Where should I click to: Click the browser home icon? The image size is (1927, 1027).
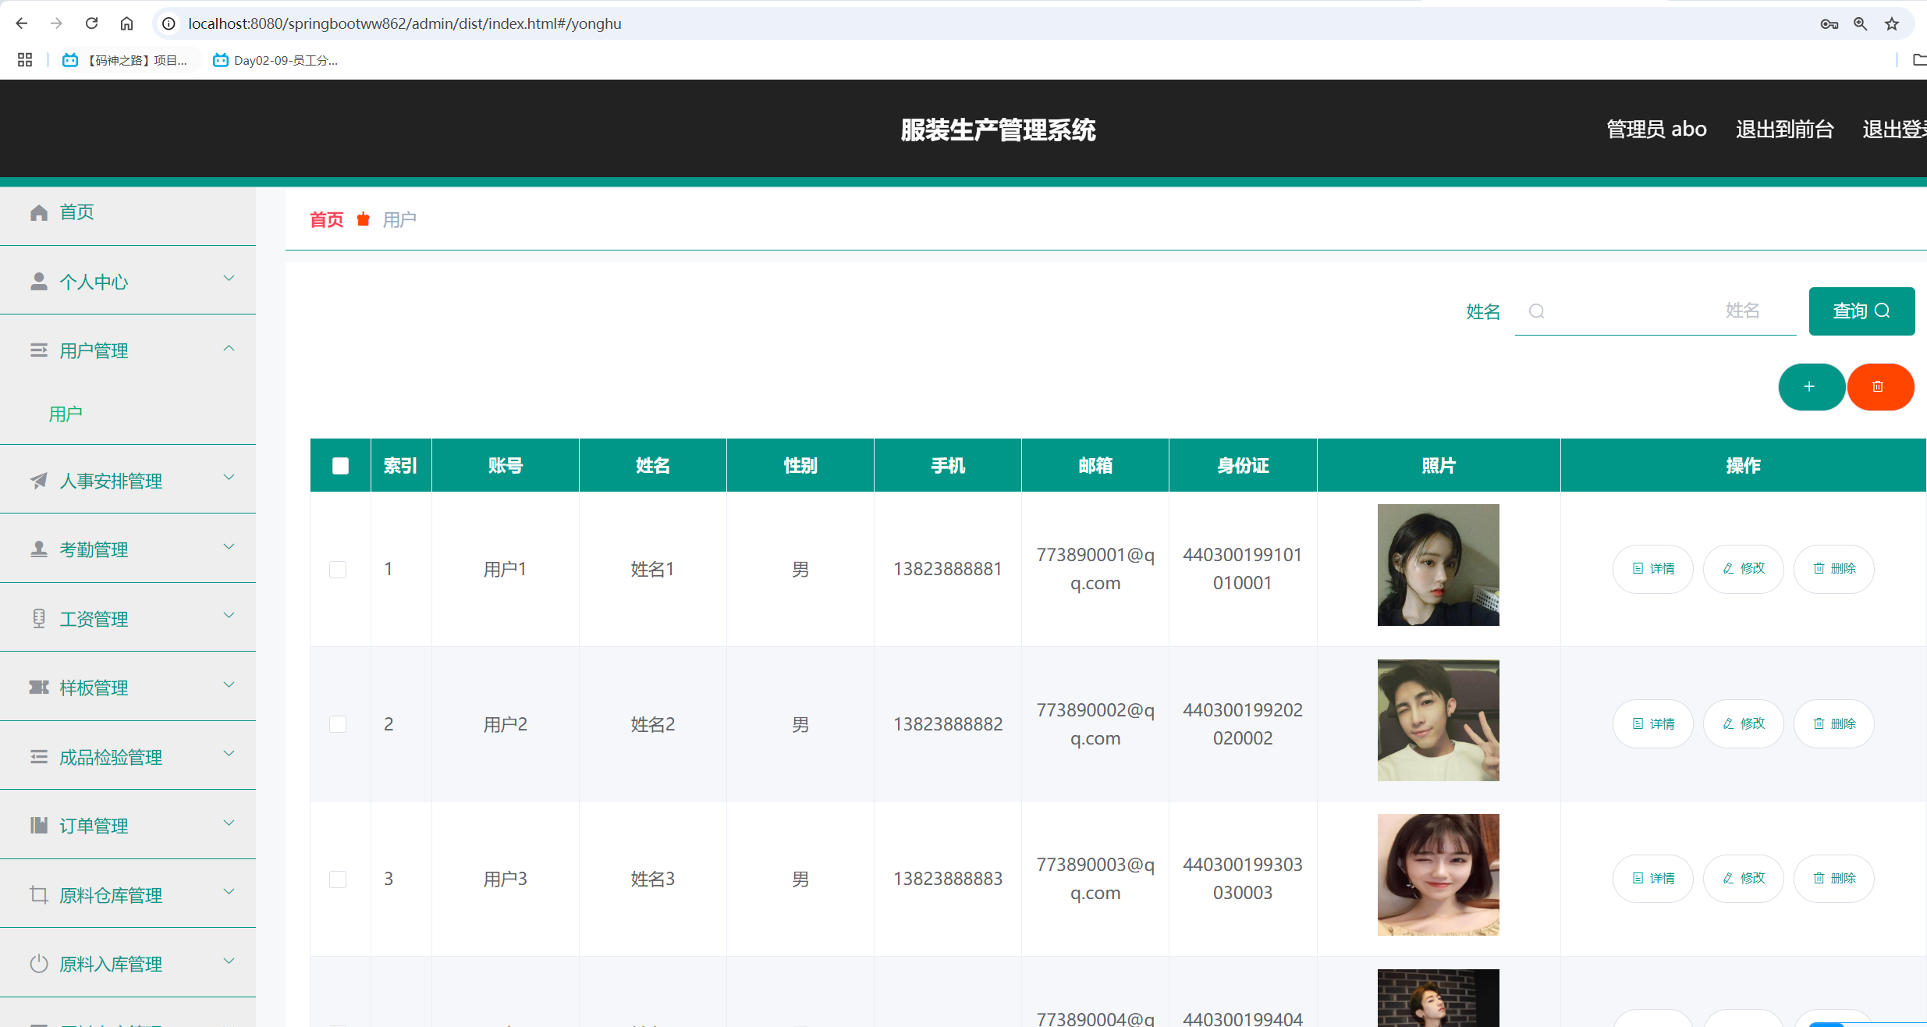(126, 23)
